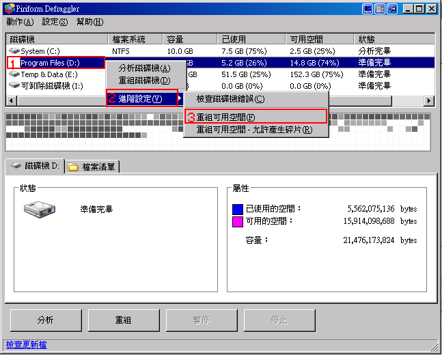The width and height of the screenshot is (442, 355).
Task: Click the 51.5 GB (25%) used value
Action: point(247,74)
